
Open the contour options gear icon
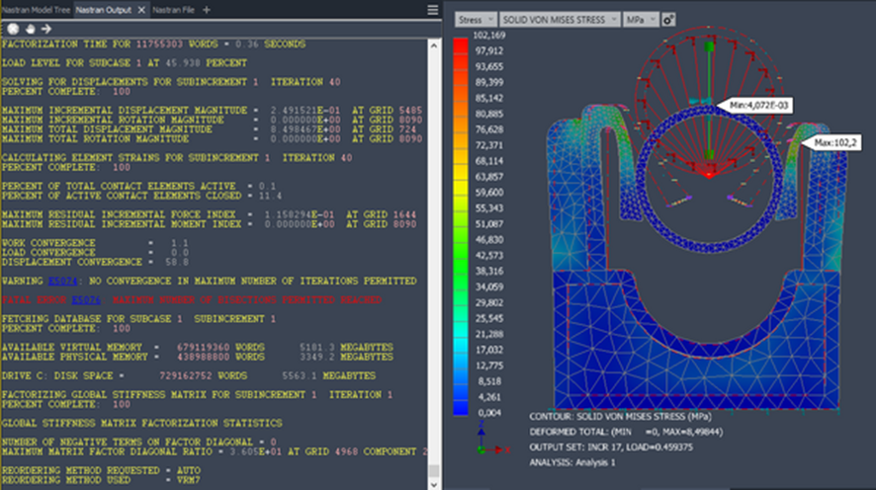[x=668, y=19]
